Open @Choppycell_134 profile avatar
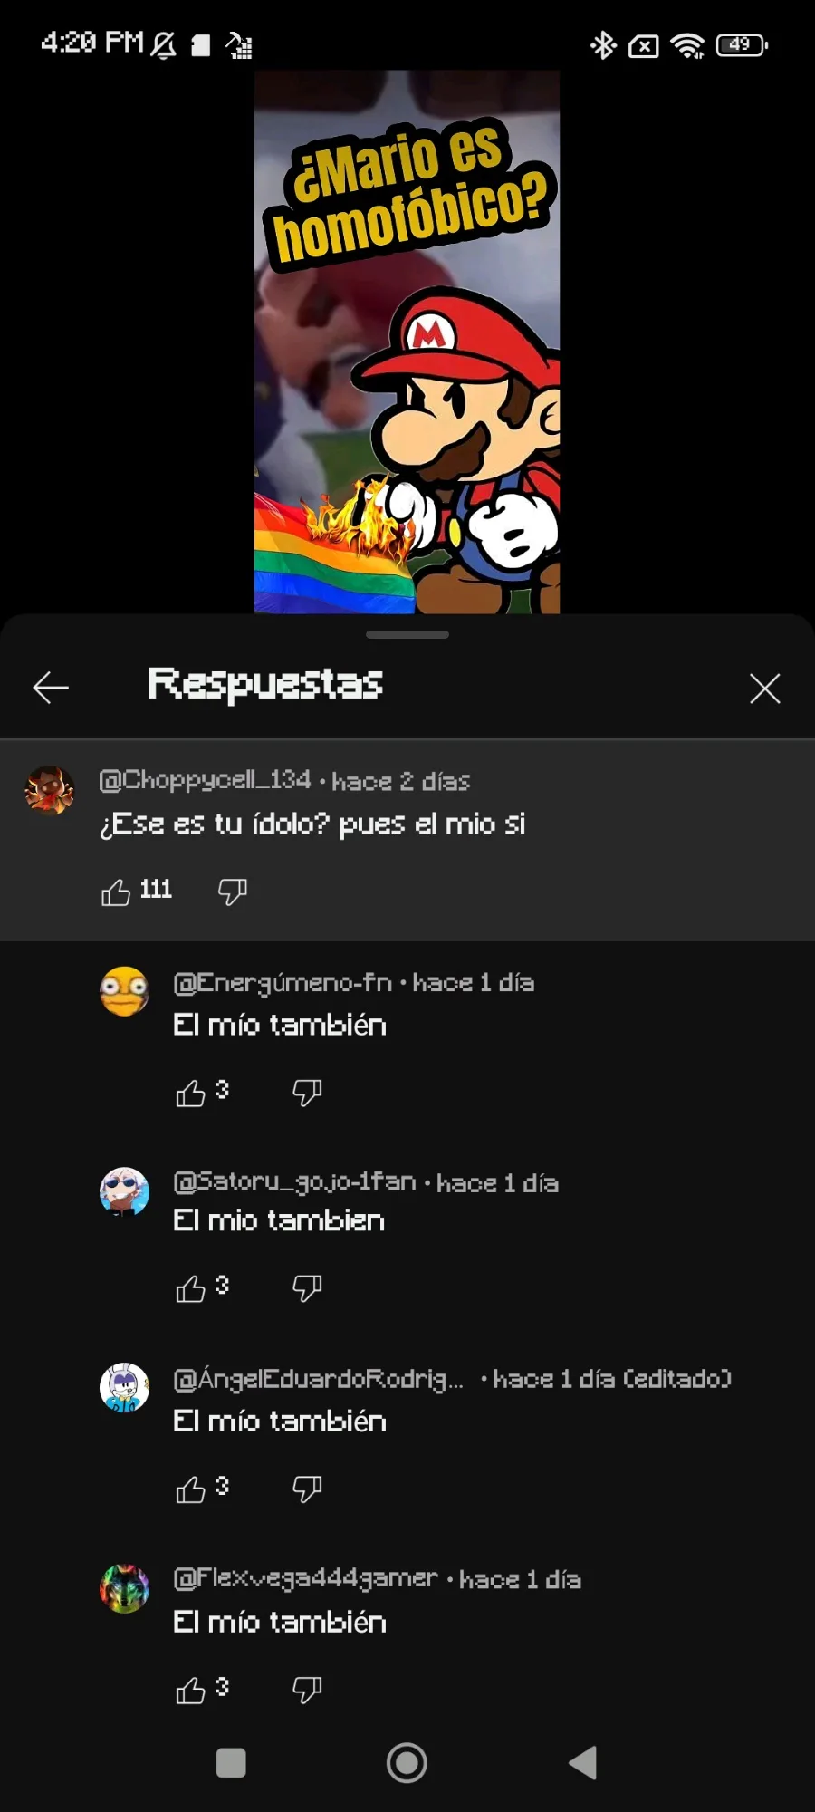The height and width of the screenshot is (1812, 815). (x=50, y=790)
